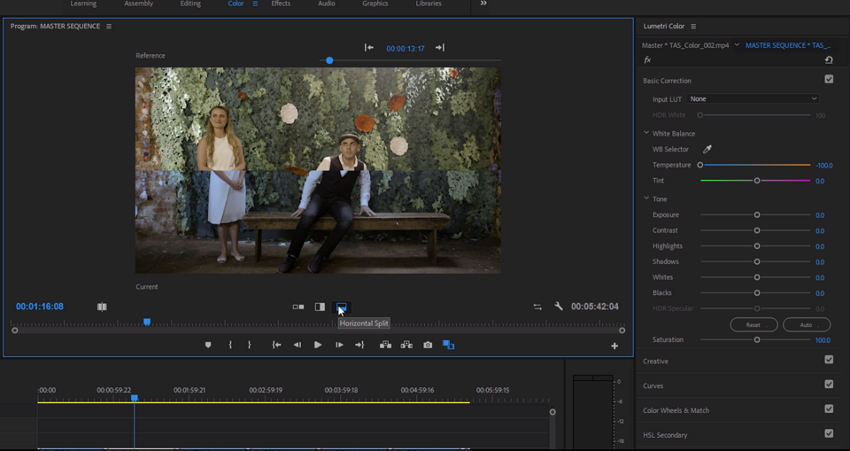Image resolution: width=850 pixels, height=451 pixels.
Task: Uncheck the Creative section checkbox
Action: coord(829,361)
